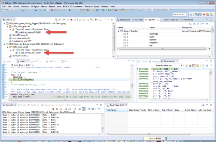Image resolution: width=216 pixels, height=142 pixels.
Task: Collapse kl25z_blink_red.elf tree node
Action: [7, 47]
